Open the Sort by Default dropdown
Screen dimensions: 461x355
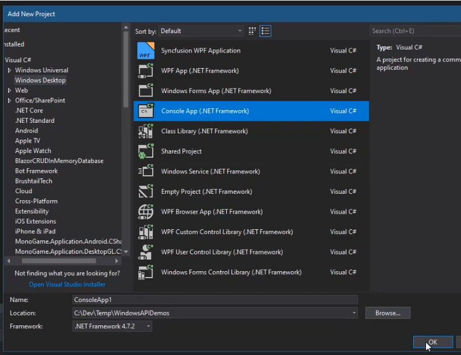pos(201,31)
